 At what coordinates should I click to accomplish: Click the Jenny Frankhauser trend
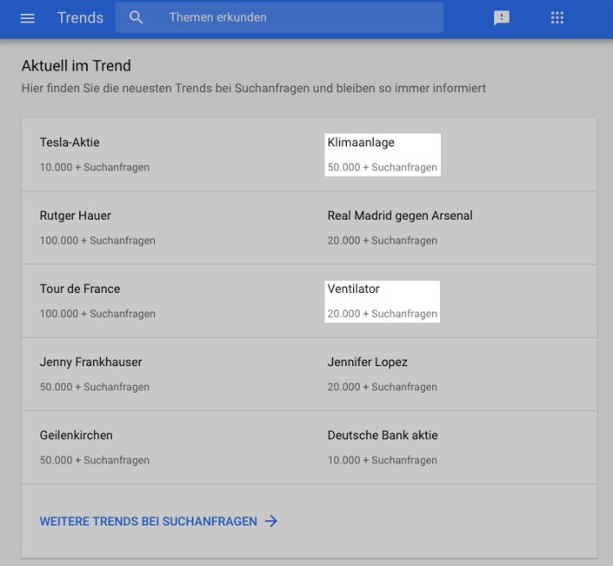click(x=90, y=363)
